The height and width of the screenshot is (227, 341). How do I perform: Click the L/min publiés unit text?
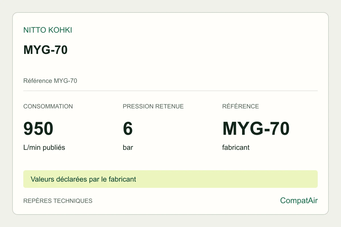[44, 148]
